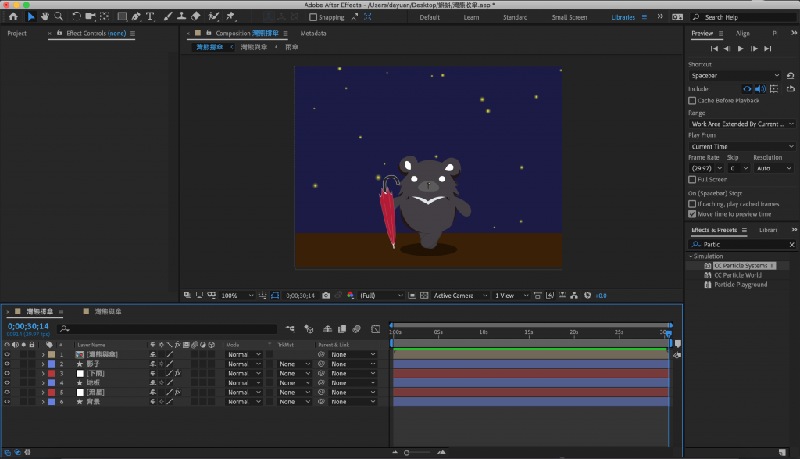This screenshot has width=800, height=459.
Task: Select the Hand tool
Action: 45,17
